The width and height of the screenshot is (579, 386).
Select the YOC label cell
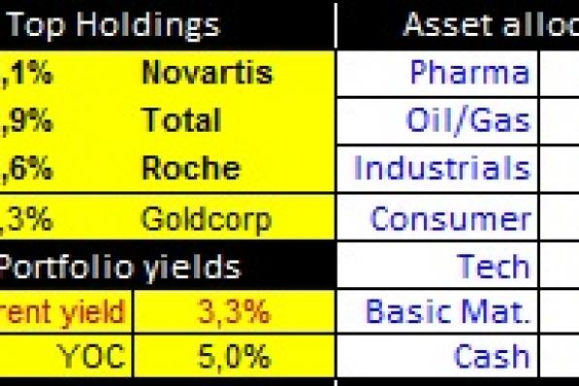(x=66, y=356)
